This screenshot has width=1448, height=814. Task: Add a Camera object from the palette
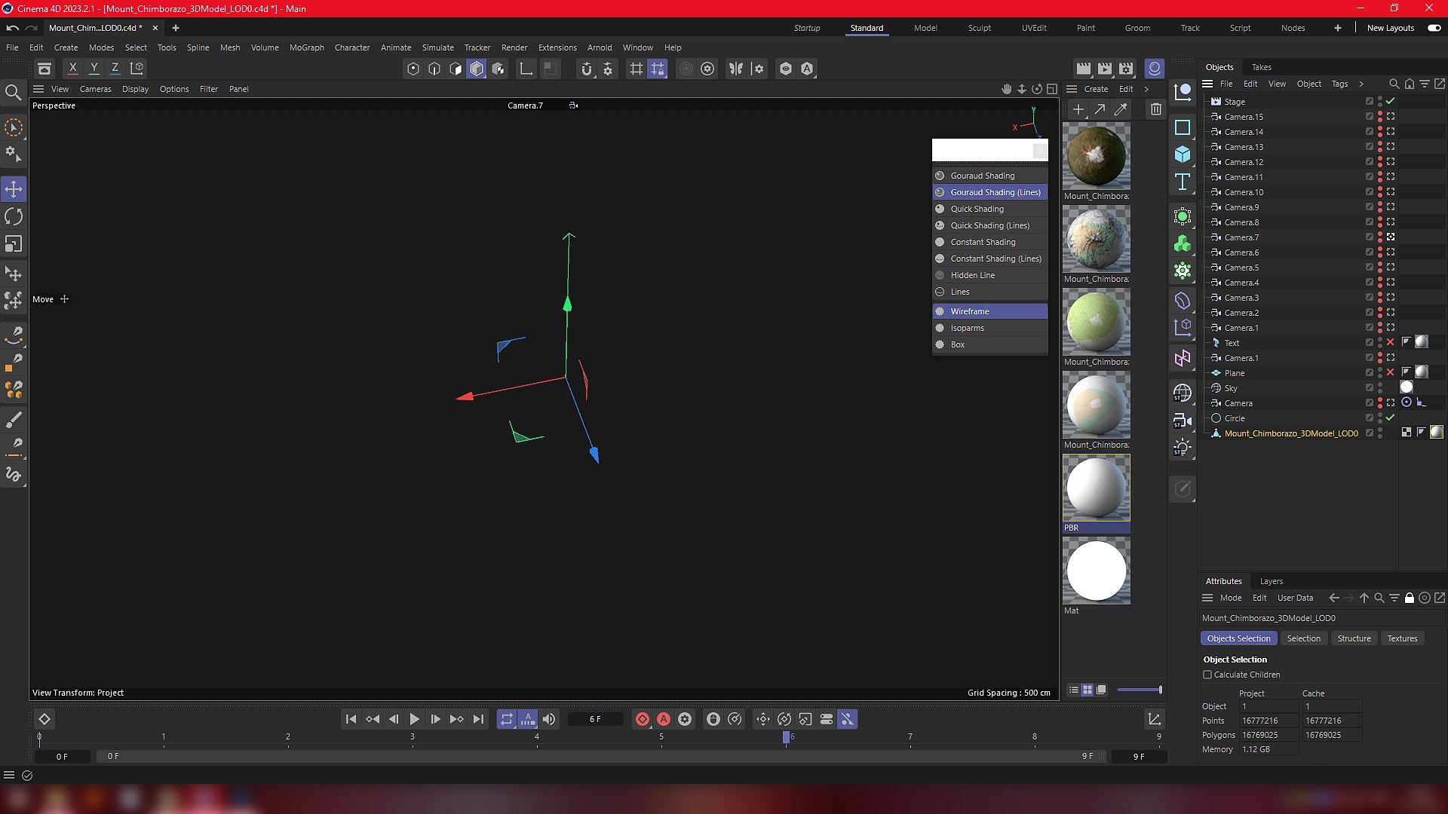pos(1183,421)
